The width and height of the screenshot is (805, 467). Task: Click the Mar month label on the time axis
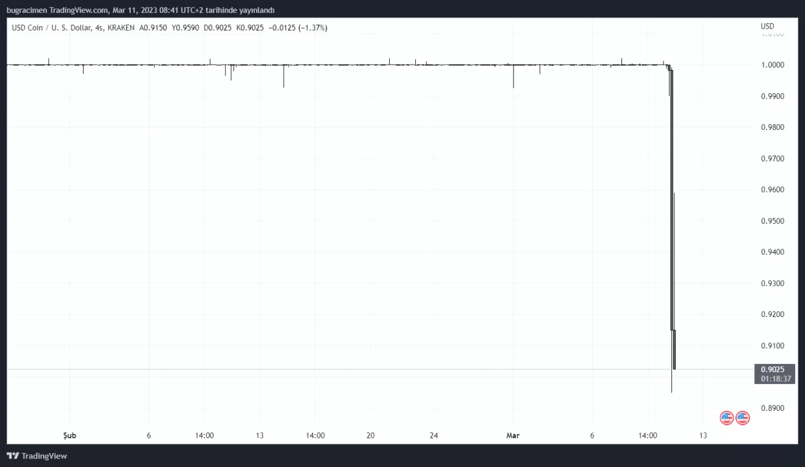click(513, 435)
